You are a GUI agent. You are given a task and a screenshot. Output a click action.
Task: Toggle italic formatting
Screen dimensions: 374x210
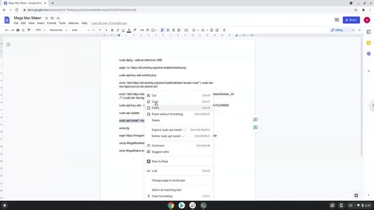point(117,30)
